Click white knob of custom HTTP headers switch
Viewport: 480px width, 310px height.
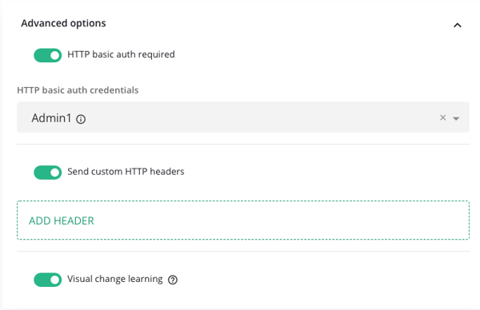(54, 173)
